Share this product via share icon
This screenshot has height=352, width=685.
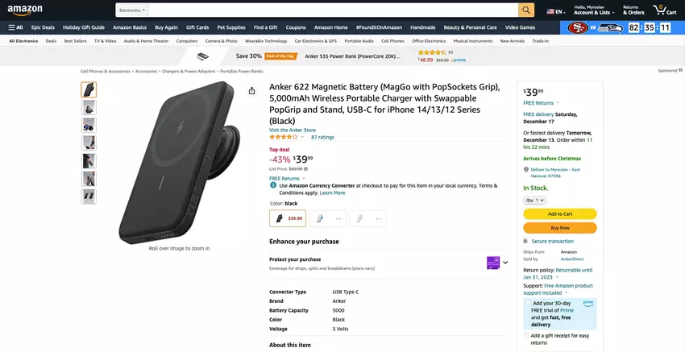tap(252, 90)
